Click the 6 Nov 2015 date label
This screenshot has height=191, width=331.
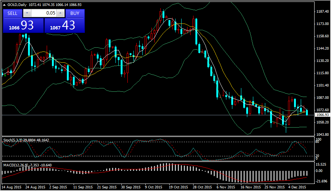226,187
